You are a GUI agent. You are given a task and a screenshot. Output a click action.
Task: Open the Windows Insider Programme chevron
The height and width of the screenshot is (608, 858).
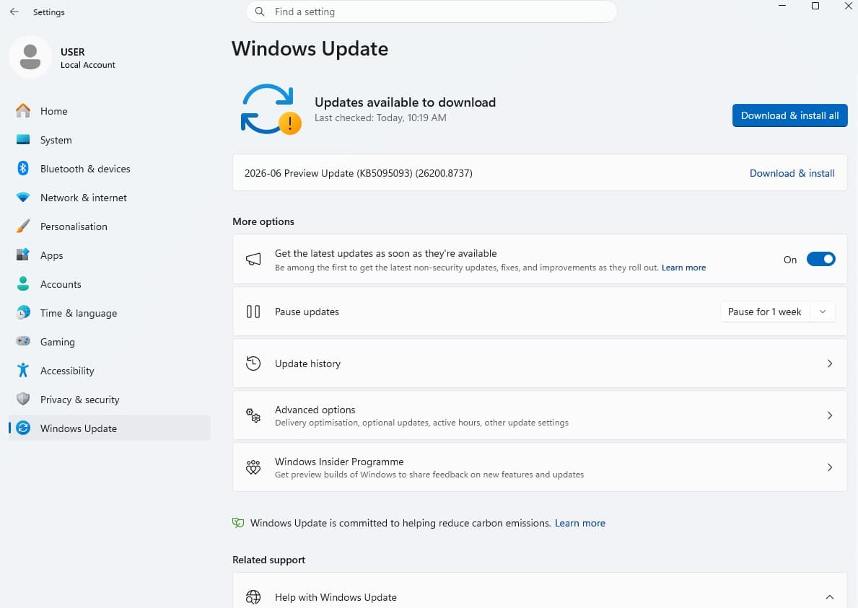(x=830, y=467)
